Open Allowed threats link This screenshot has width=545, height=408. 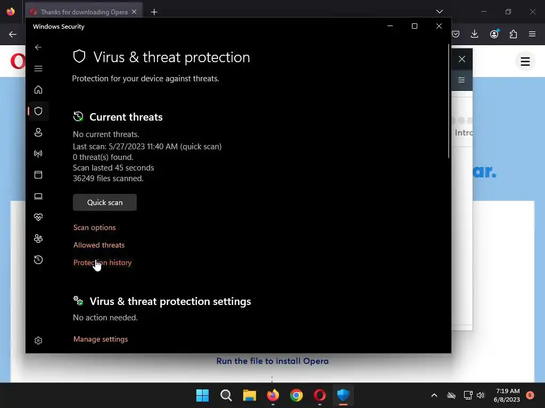click(x=98, y=245)
